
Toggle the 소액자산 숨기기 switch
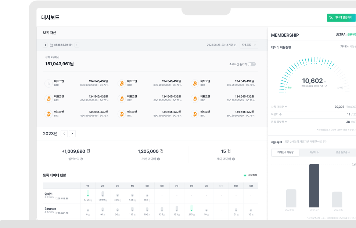(252, 64)
